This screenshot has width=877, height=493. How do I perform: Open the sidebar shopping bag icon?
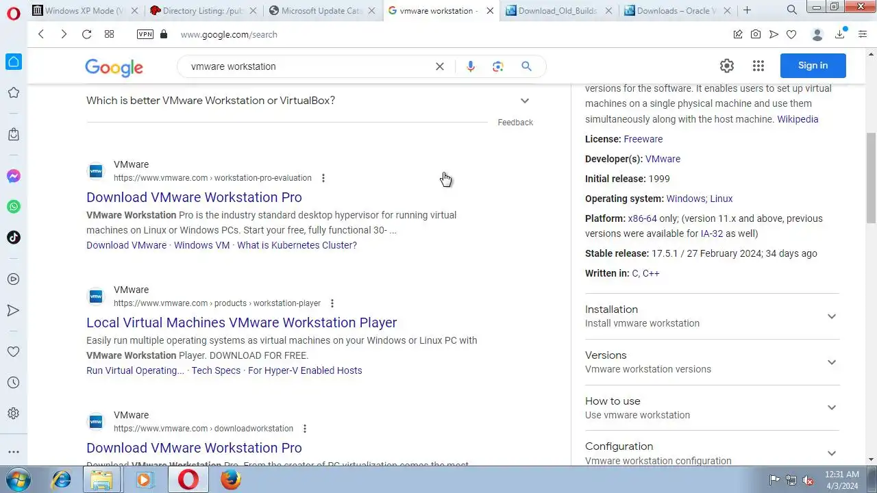14,134
